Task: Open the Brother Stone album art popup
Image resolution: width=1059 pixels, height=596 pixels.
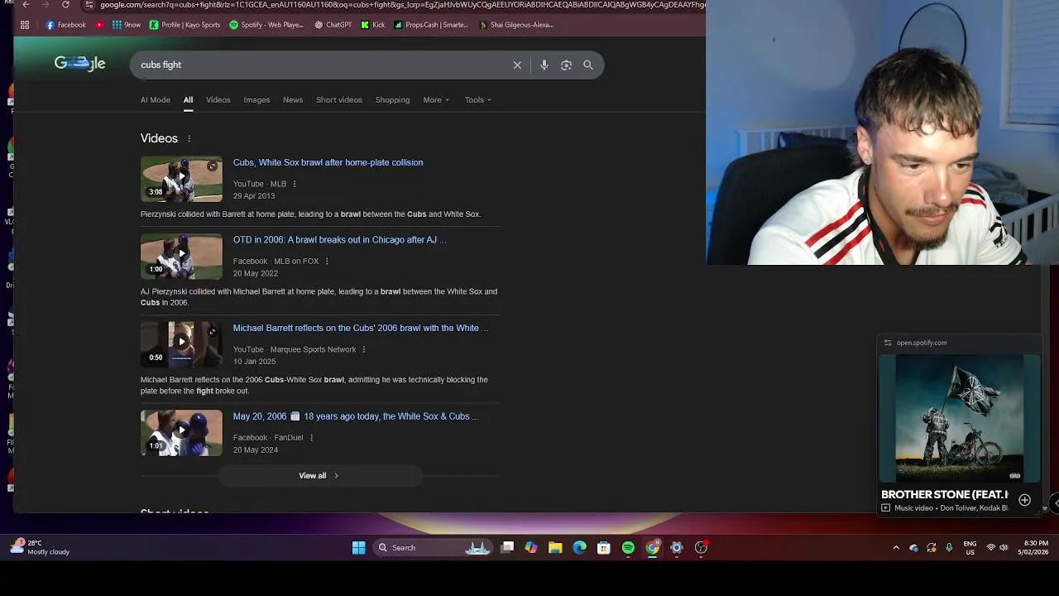Action: tap(960, 418)
